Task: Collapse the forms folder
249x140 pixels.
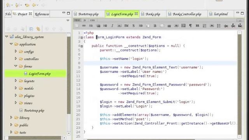Action: coord(16,66)
